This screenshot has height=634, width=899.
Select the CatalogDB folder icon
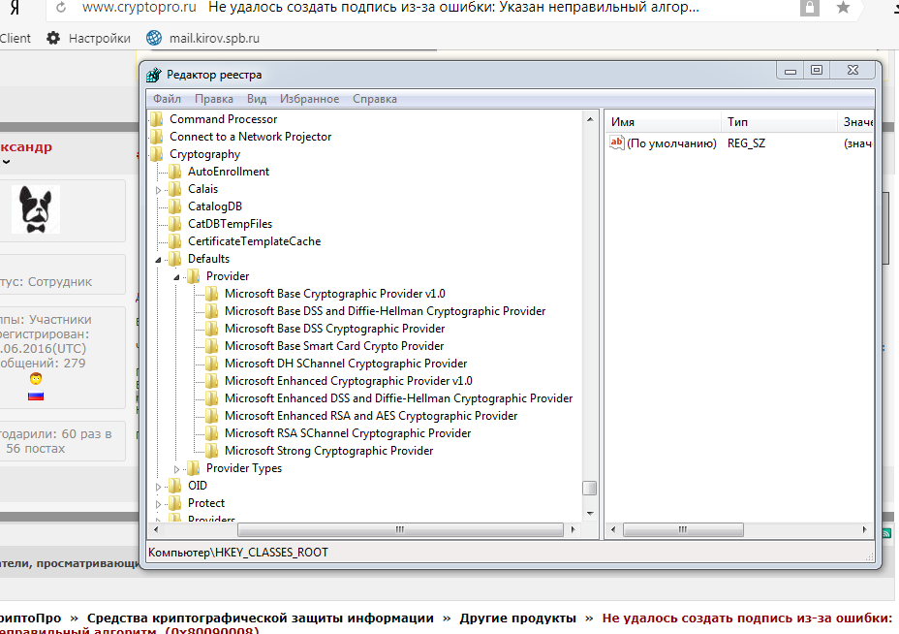175,206
